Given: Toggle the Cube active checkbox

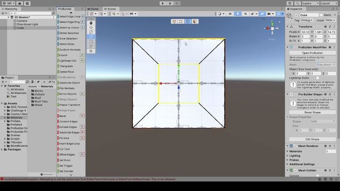Looking at the screenshot, I should tap(296, 15).
